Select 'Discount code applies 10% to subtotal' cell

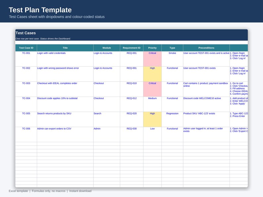[65, 104]
